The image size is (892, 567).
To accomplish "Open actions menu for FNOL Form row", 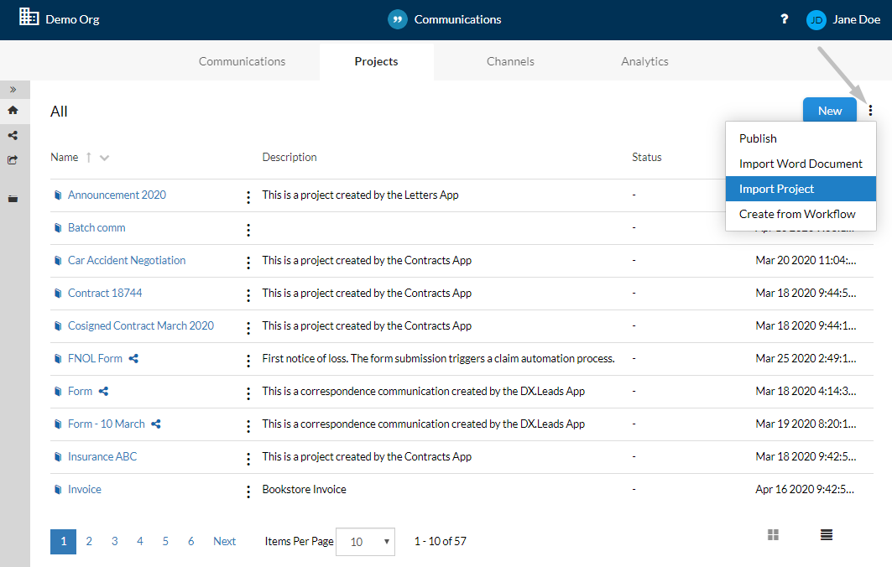I will [x=248, y=361].
